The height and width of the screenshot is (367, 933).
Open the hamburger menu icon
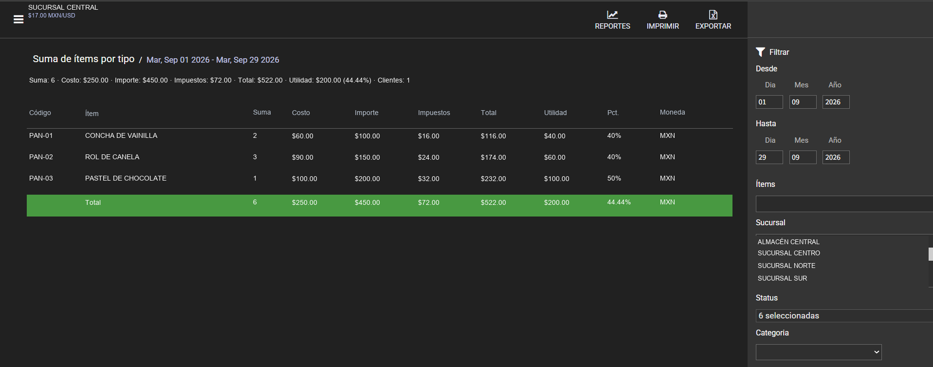[18, 19]
